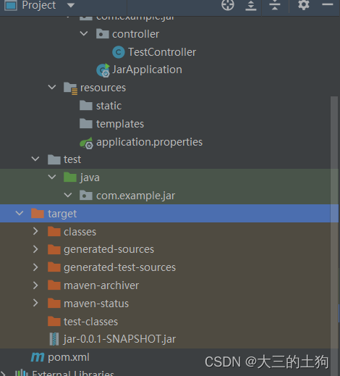Click the green java test sources folder icon

tap(70, 177)
